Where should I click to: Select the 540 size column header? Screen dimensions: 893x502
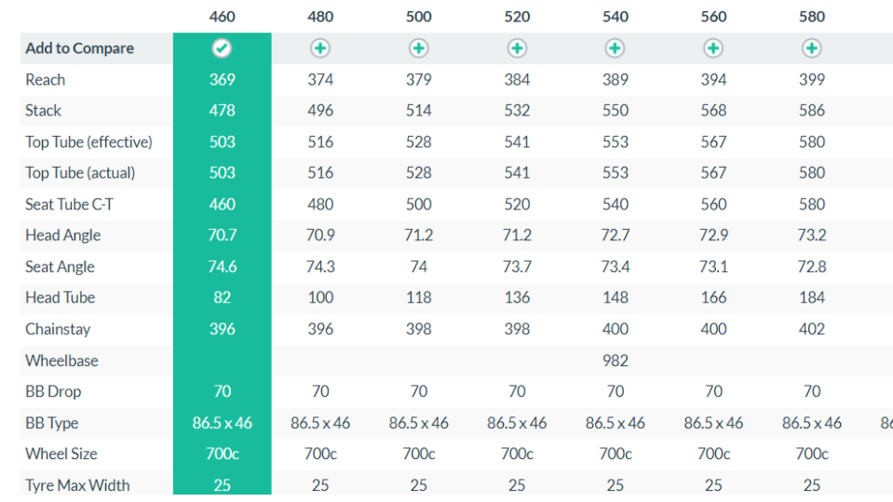click(616, 17)
